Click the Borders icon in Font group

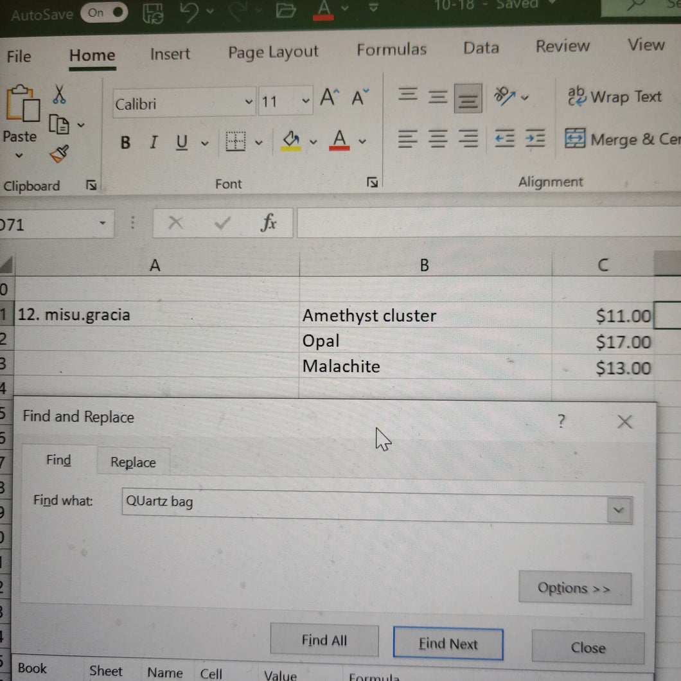pos(235,141)
